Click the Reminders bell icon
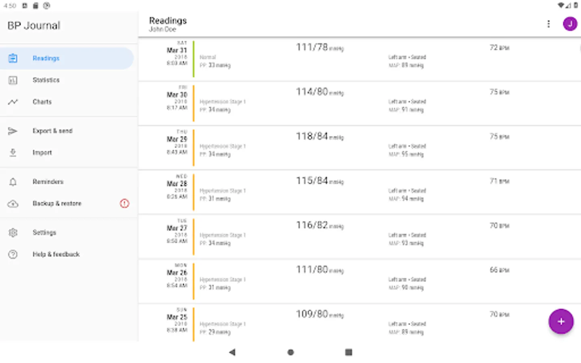The width and height of the screenshot is (581, 363). [x=13, y=182]
